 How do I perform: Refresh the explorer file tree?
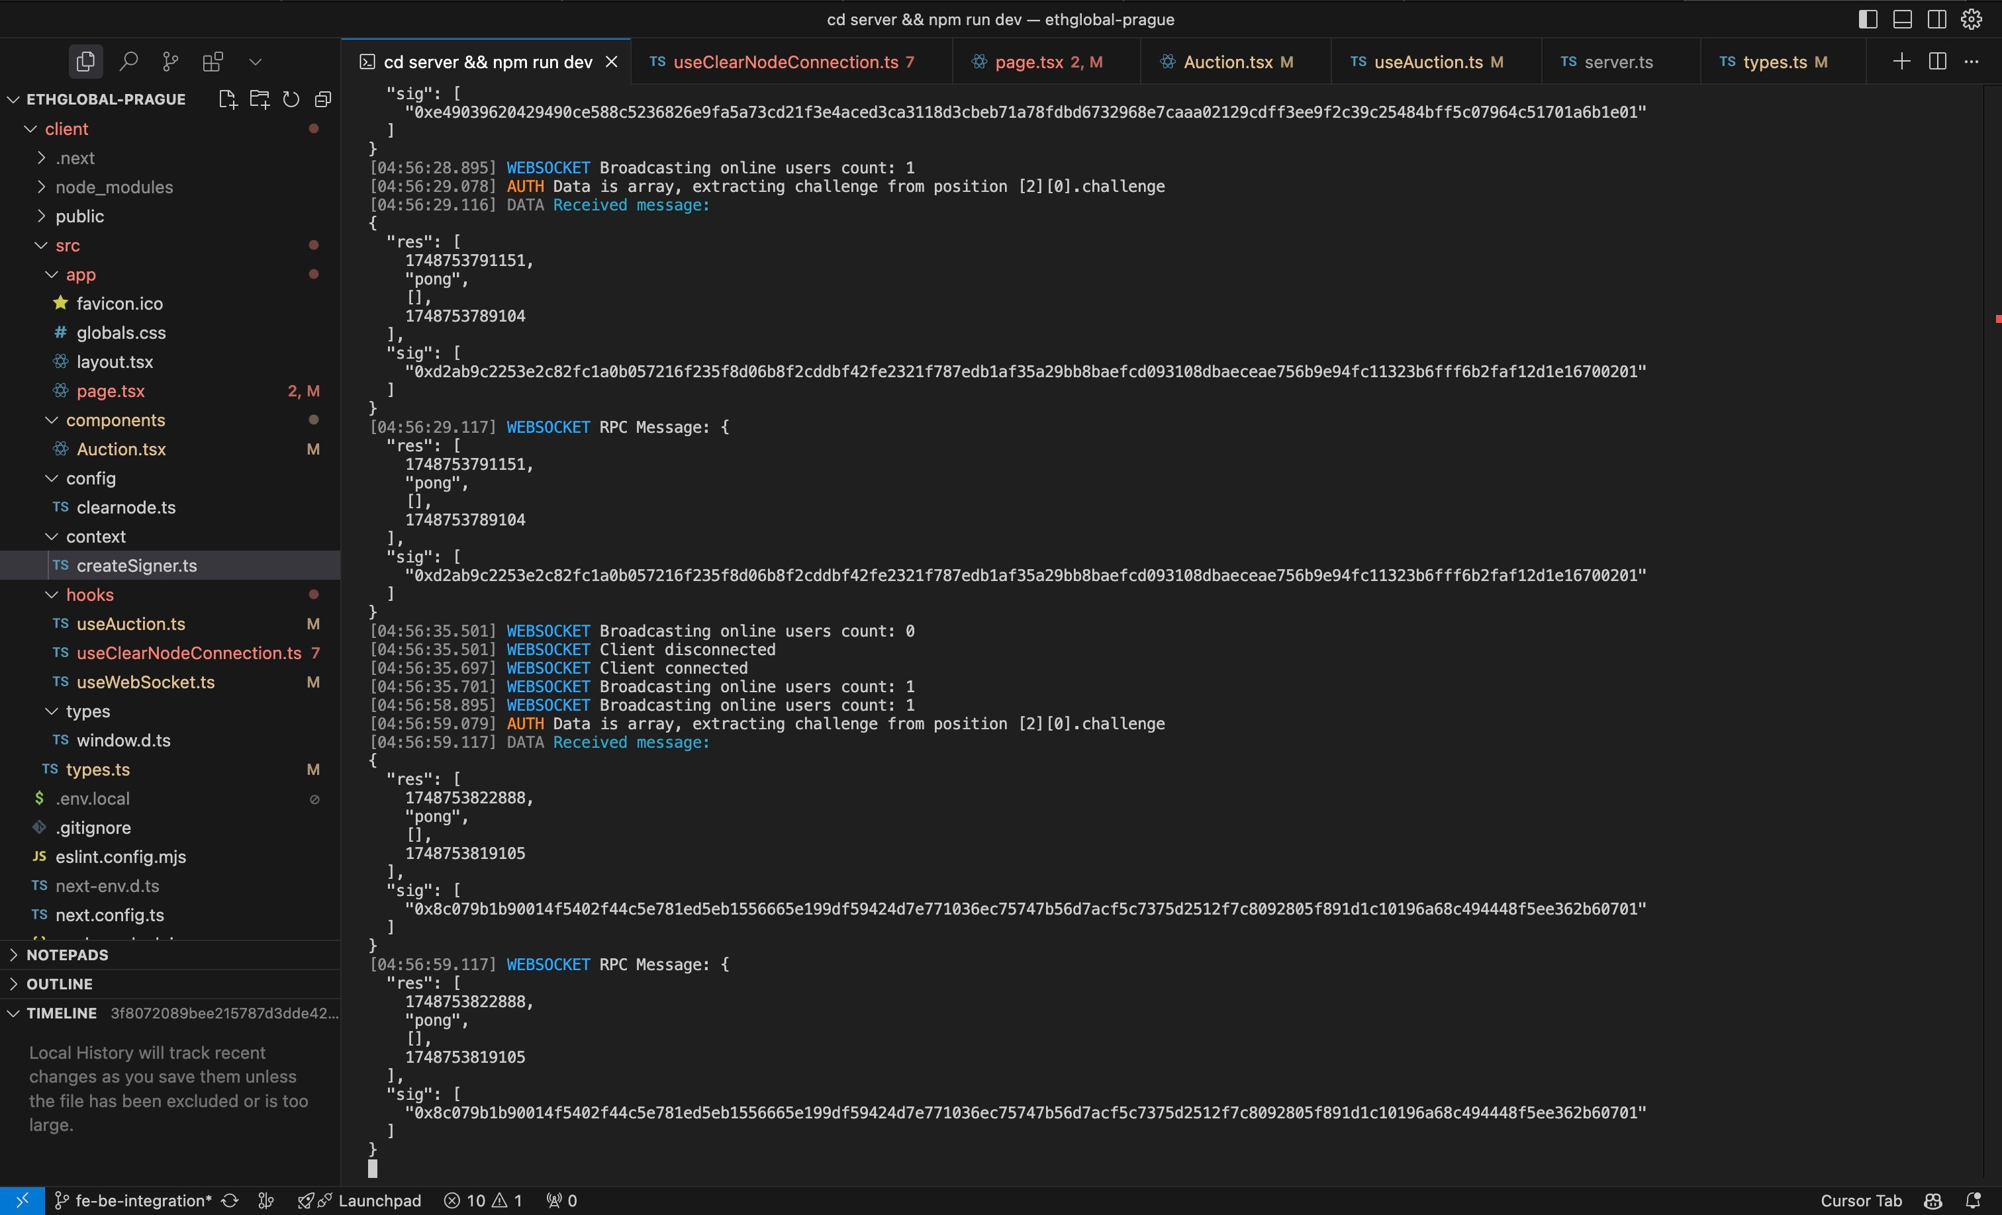[291, 99]
